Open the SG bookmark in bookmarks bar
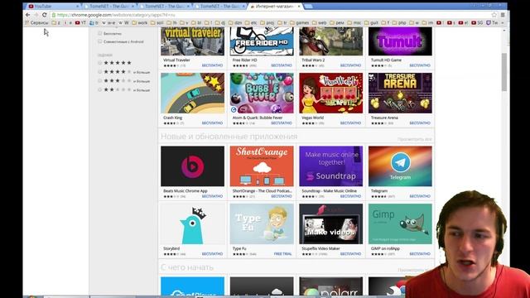The image size is (530, 298). pyautogui.click(x=477, y=22)
